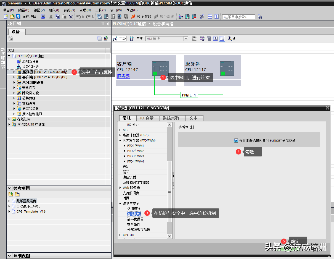Click the 连接 connections button
The height and width of the screenshot is (259, 334).
pyautogui.click(x=136, y=39)
